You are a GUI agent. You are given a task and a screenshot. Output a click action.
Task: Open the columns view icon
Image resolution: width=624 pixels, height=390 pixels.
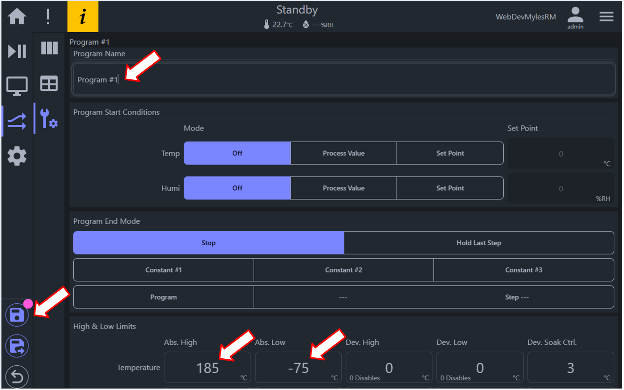tap(49, 48)
